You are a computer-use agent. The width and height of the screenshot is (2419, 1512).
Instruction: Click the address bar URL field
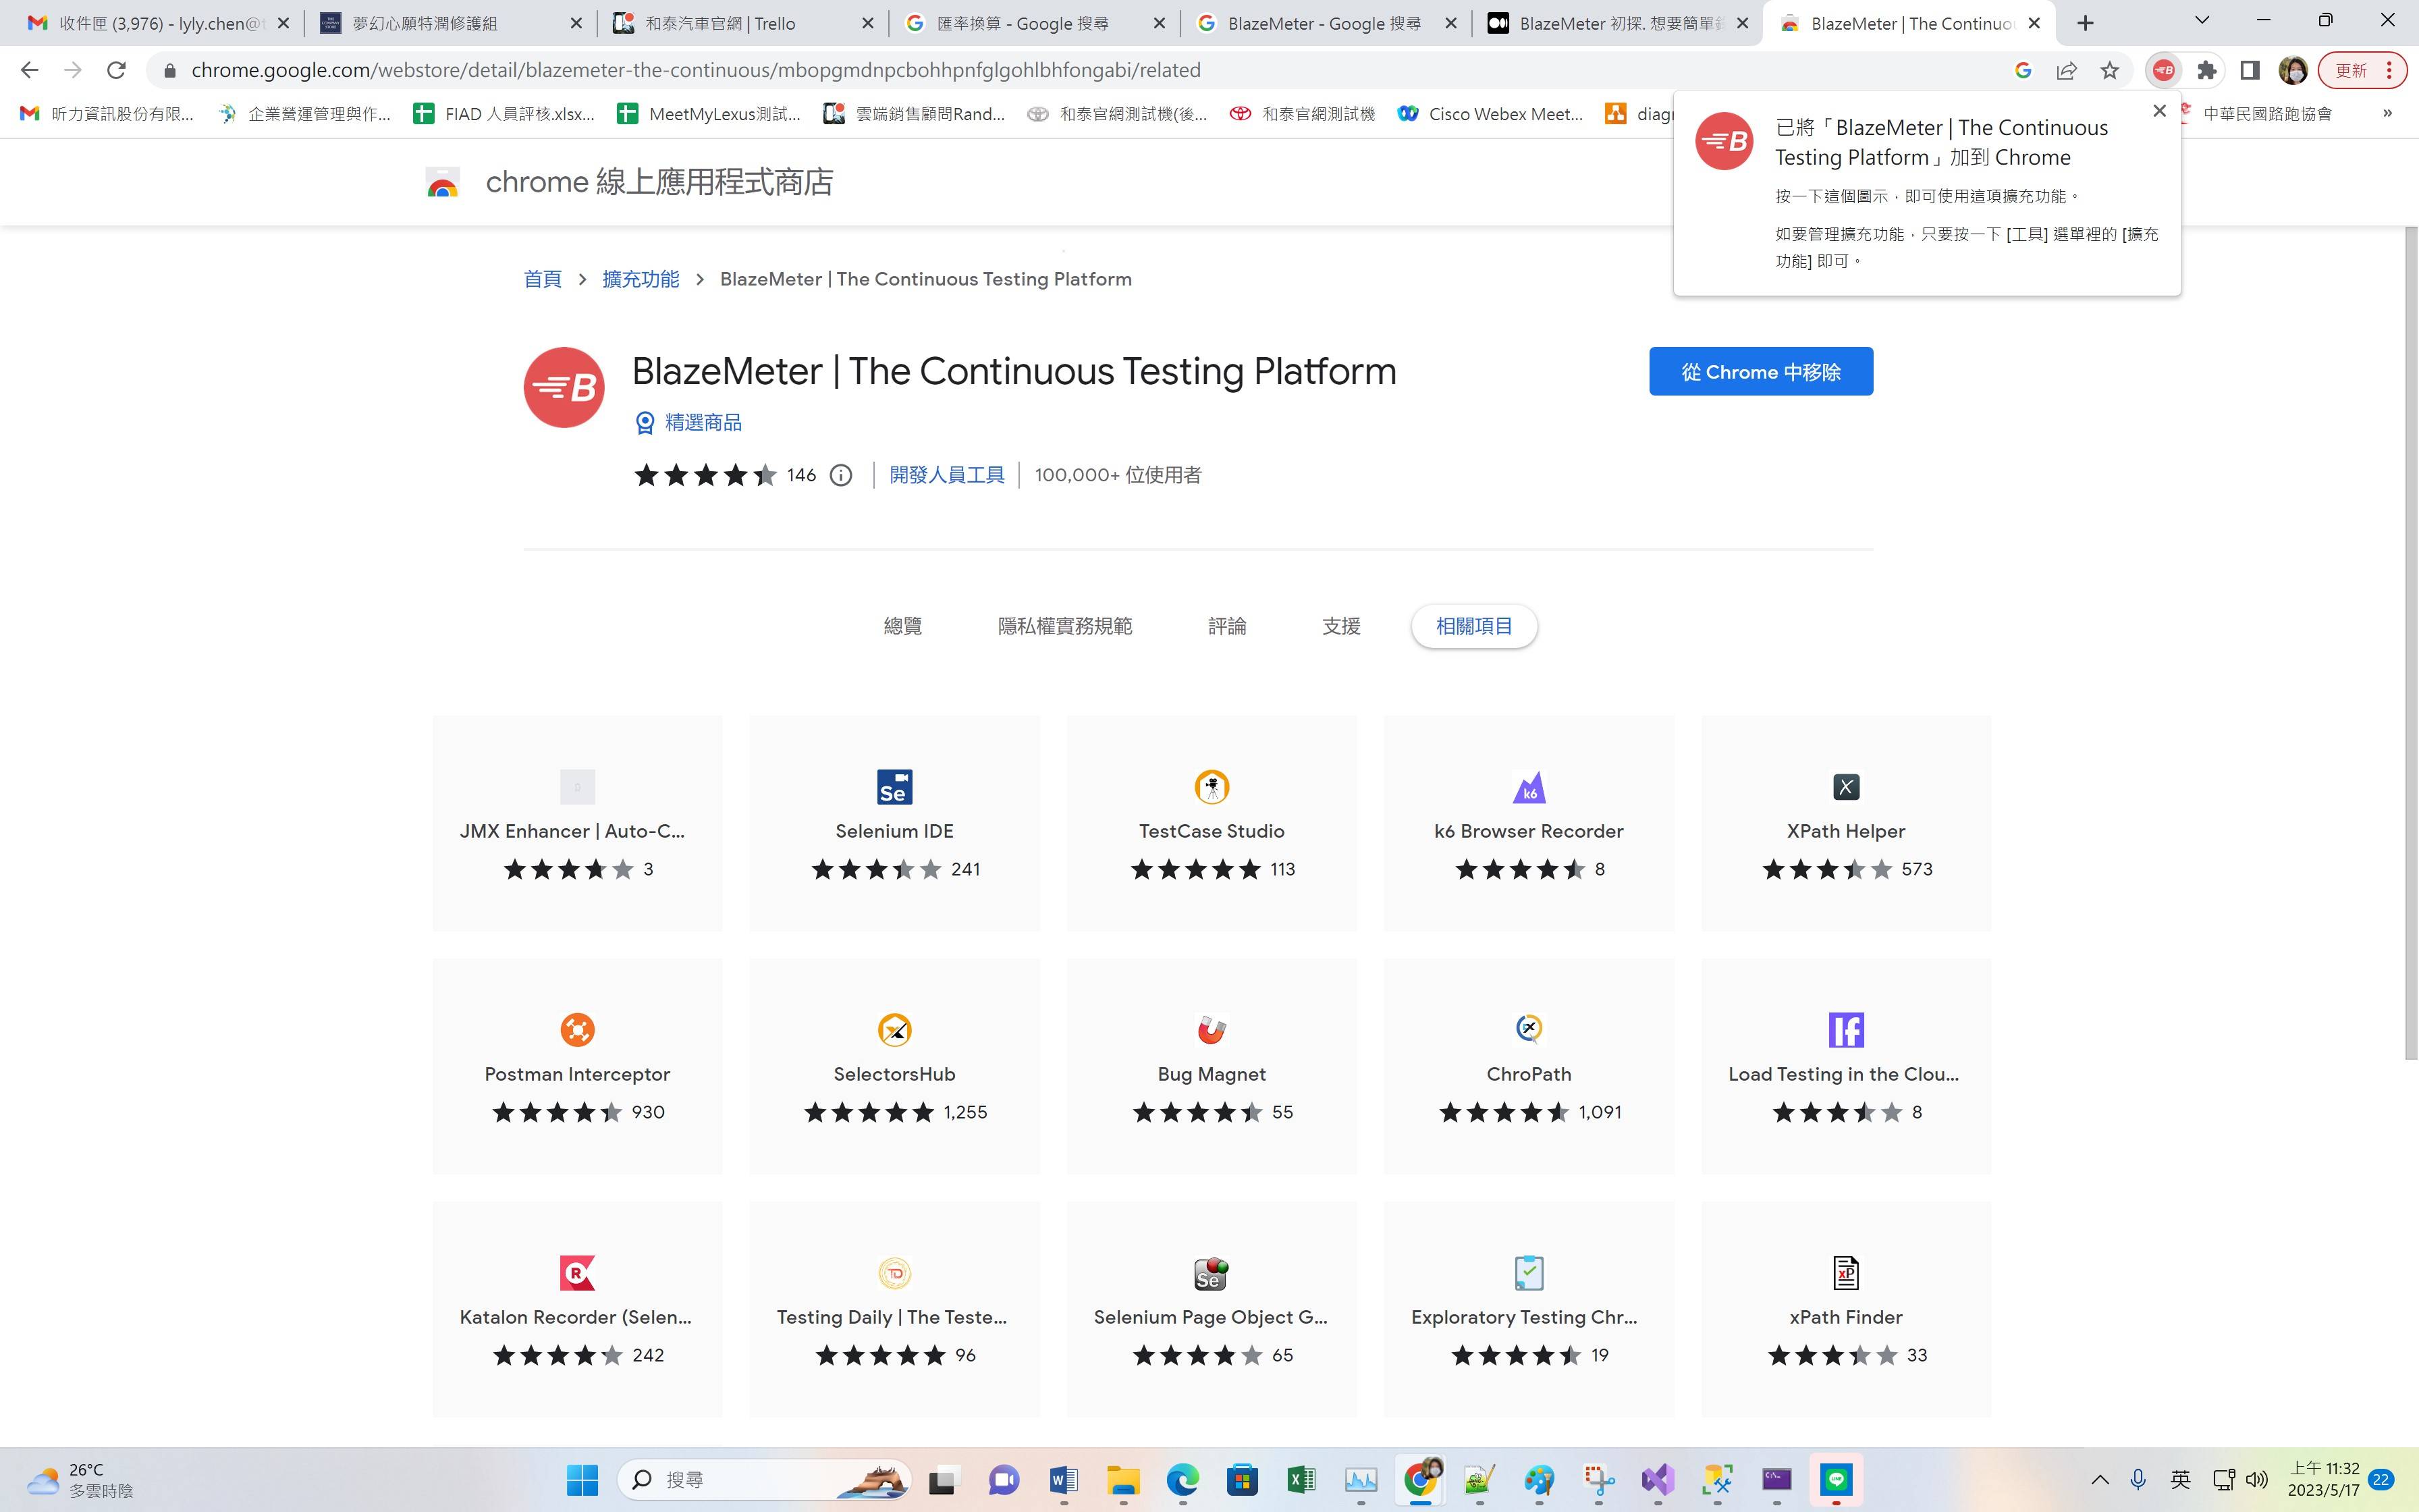coord(1079,70)
